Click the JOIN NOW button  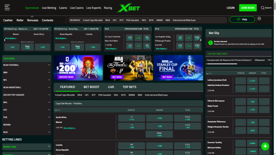[248, 8]
